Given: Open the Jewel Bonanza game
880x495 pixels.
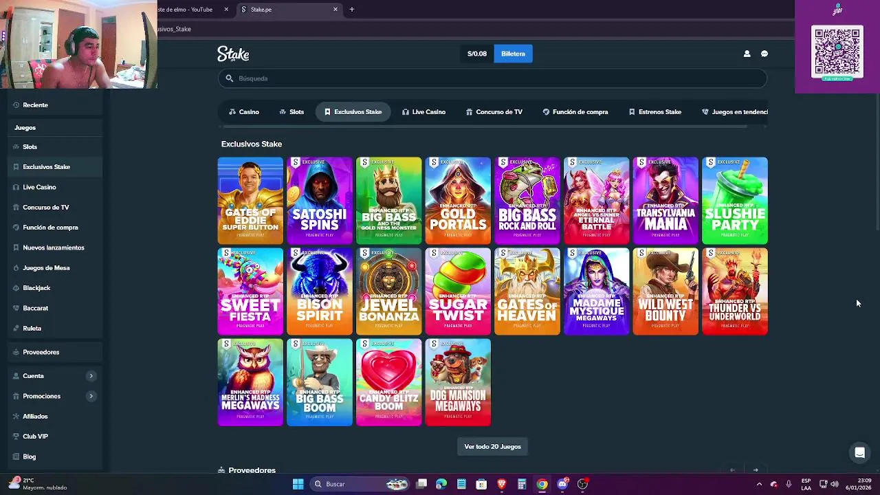Looking at the screenshot, I should [388, 291].
